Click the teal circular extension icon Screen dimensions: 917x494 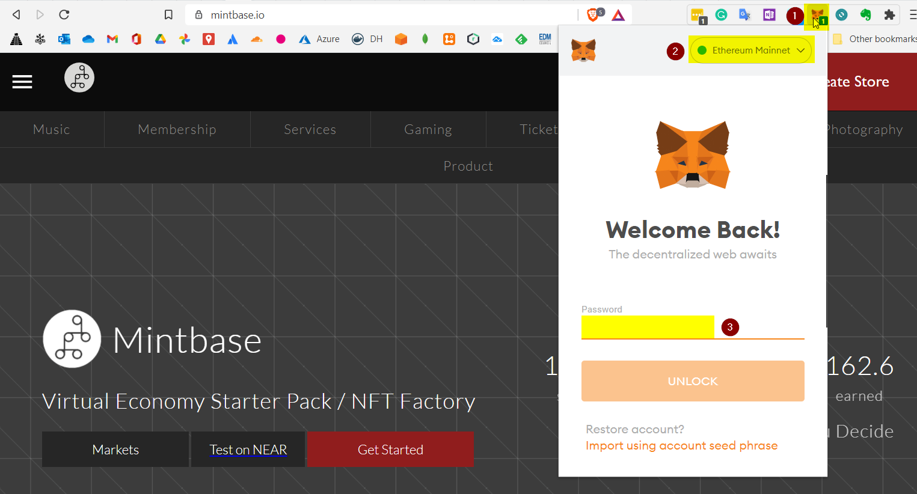[x=841, y=15]
